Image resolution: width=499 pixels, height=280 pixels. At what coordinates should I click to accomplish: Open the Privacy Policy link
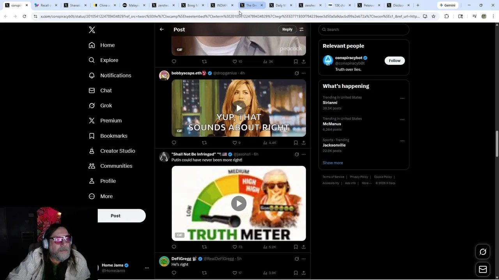point(359,177)
